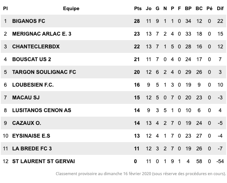Click the BIGANOS FC team name

tap(29, 21)
